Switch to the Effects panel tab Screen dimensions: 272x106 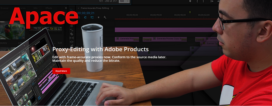[49, 8]
